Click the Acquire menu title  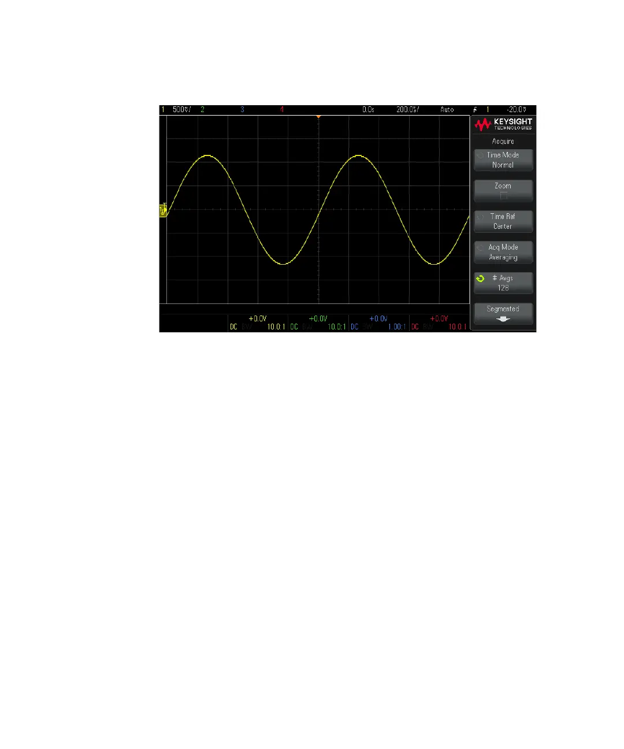pos(503,141)
